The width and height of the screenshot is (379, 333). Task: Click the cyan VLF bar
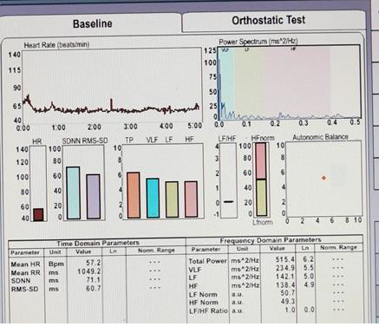153,198
